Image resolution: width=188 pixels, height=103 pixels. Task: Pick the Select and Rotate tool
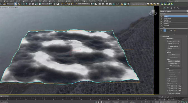33,4
